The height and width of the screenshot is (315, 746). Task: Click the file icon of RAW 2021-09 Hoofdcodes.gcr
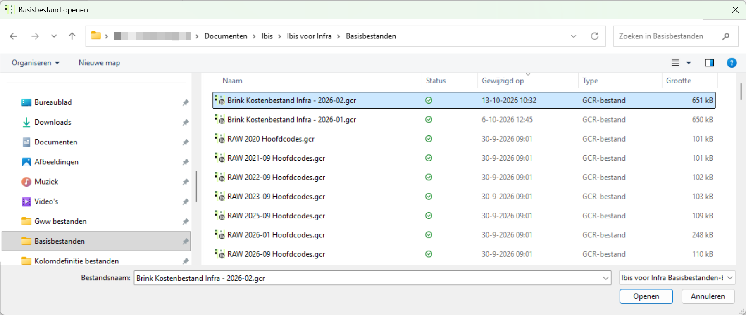coord(220,158)
